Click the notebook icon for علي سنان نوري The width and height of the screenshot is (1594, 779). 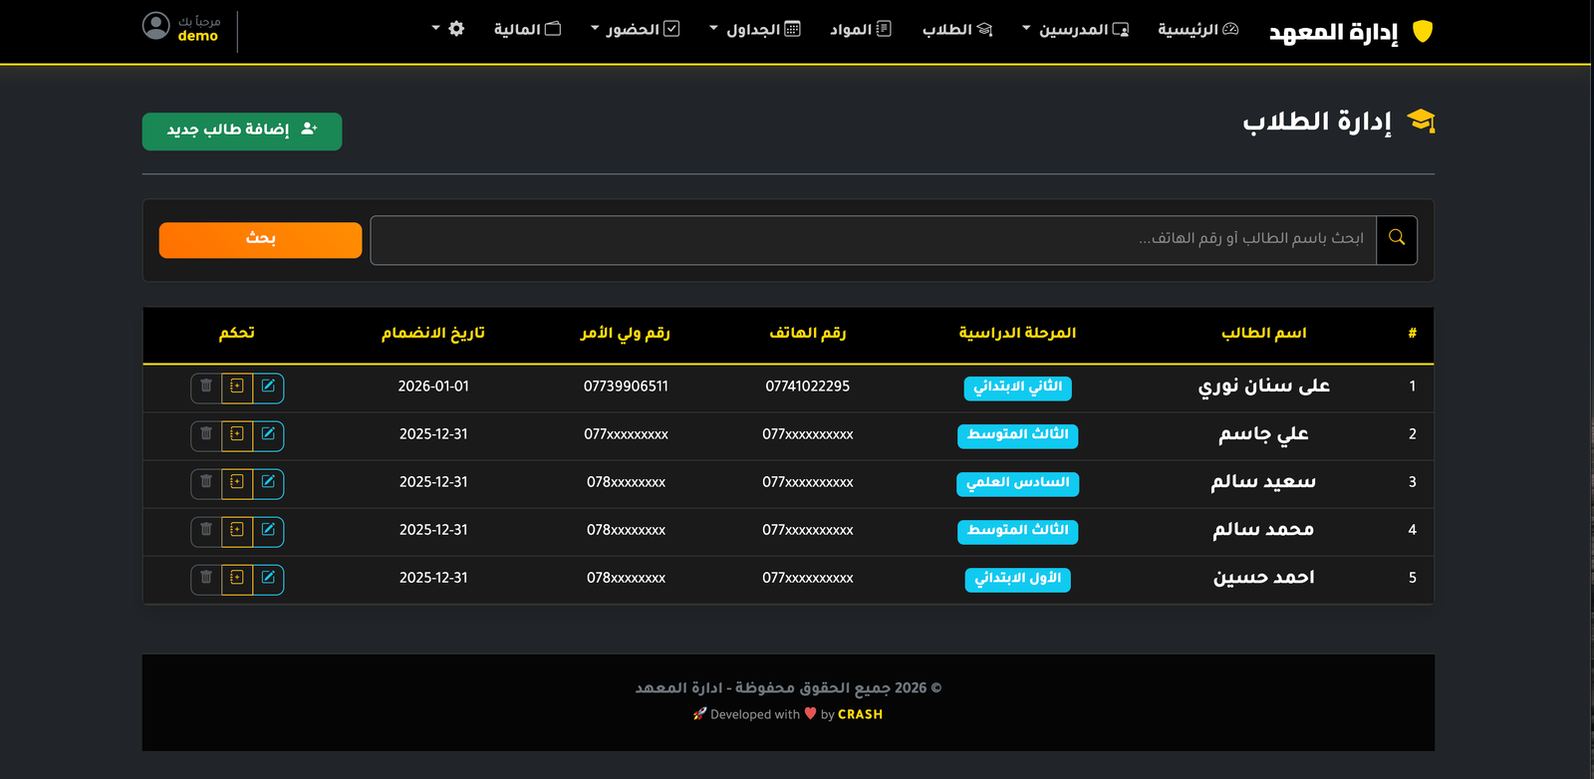tap(237, 387)
